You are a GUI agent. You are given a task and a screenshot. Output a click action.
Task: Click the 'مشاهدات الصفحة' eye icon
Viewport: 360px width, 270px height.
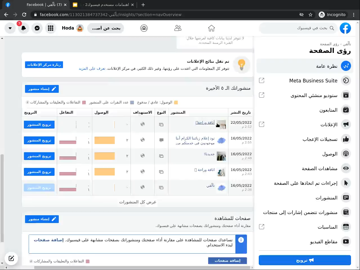coord(346,168)
